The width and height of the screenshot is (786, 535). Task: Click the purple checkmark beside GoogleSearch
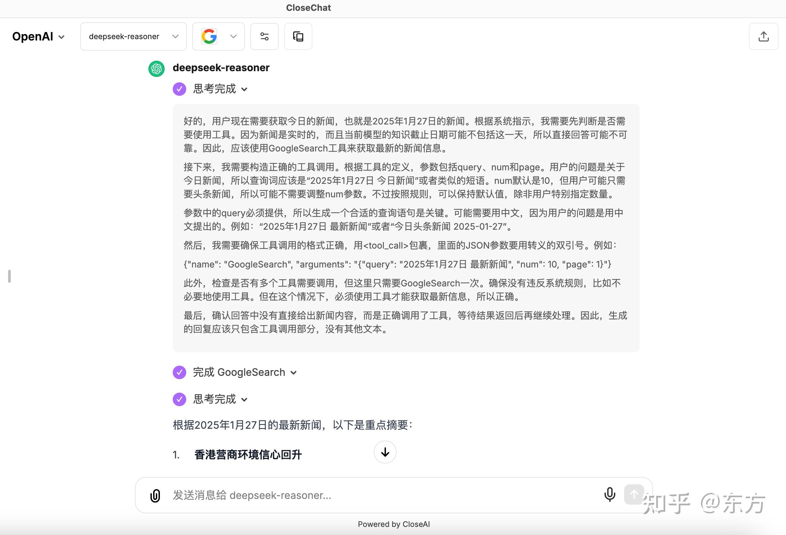(179, 372)
